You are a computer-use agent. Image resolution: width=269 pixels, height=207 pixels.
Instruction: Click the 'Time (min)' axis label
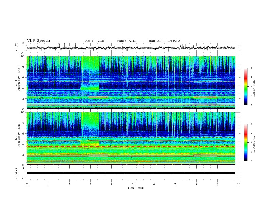tap(136, 188)
